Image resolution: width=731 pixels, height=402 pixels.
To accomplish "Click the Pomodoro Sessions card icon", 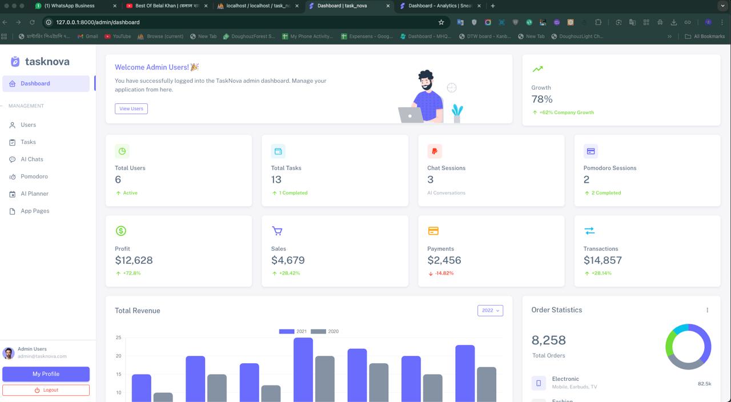I will click(591, 151).
